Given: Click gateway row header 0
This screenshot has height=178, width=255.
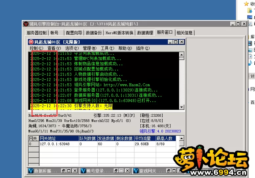Looking at the screenshot, I should (34, 144).
